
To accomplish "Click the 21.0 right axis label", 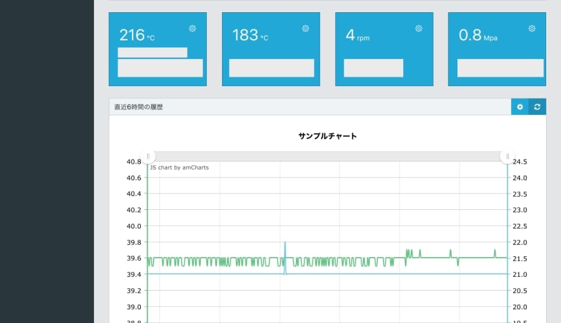I will tap(520, 274).
